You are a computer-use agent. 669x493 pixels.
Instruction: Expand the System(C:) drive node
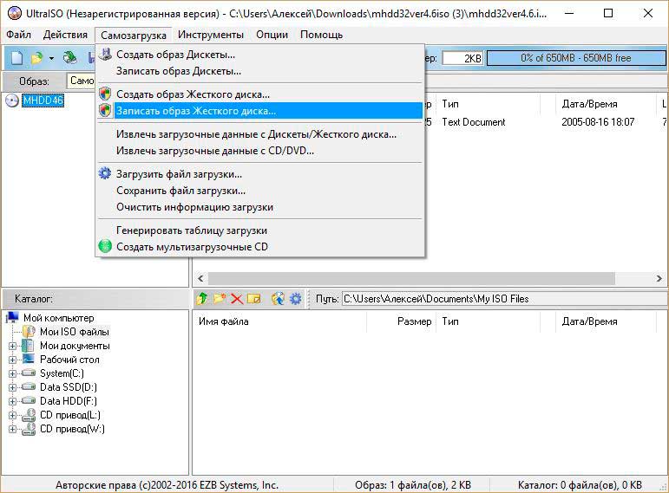pyautogui.click(x=12, y=373)
